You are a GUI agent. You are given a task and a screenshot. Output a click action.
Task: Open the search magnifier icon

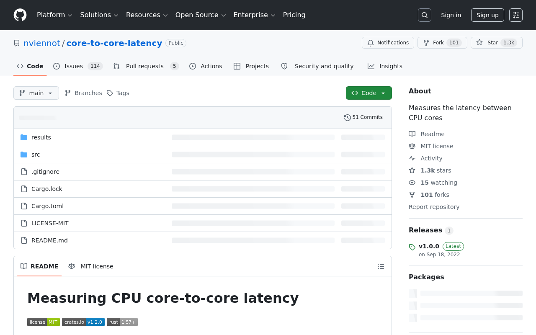point(425,15)
